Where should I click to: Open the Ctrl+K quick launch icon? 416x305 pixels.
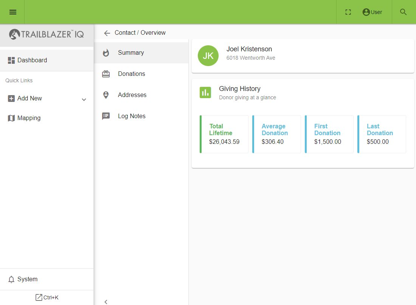click(x=39, y=297)
